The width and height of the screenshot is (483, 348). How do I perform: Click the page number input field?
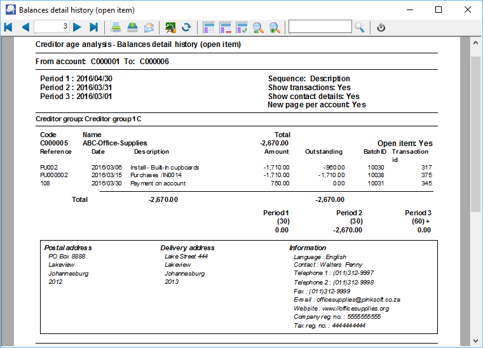[x=51, y=27]
